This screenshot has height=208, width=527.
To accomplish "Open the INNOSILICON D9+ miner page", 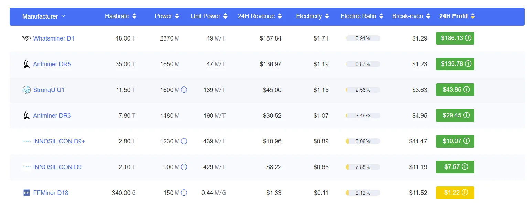I will (x=59, y=141).
